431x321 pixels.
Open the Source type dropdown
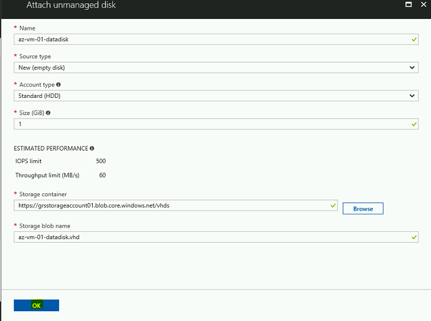coord(216,68)
